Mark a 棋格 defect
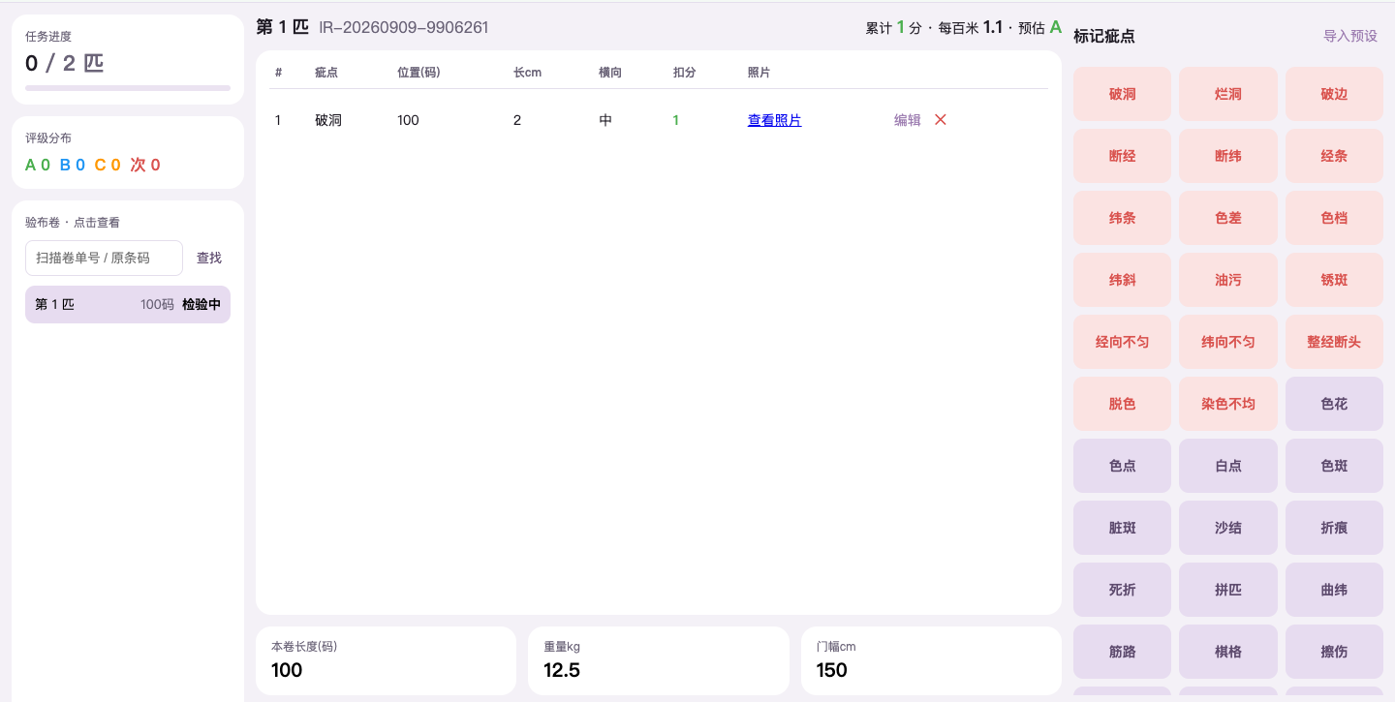The width and height of the screenshot is (1395, 702). coord(1227,652)
